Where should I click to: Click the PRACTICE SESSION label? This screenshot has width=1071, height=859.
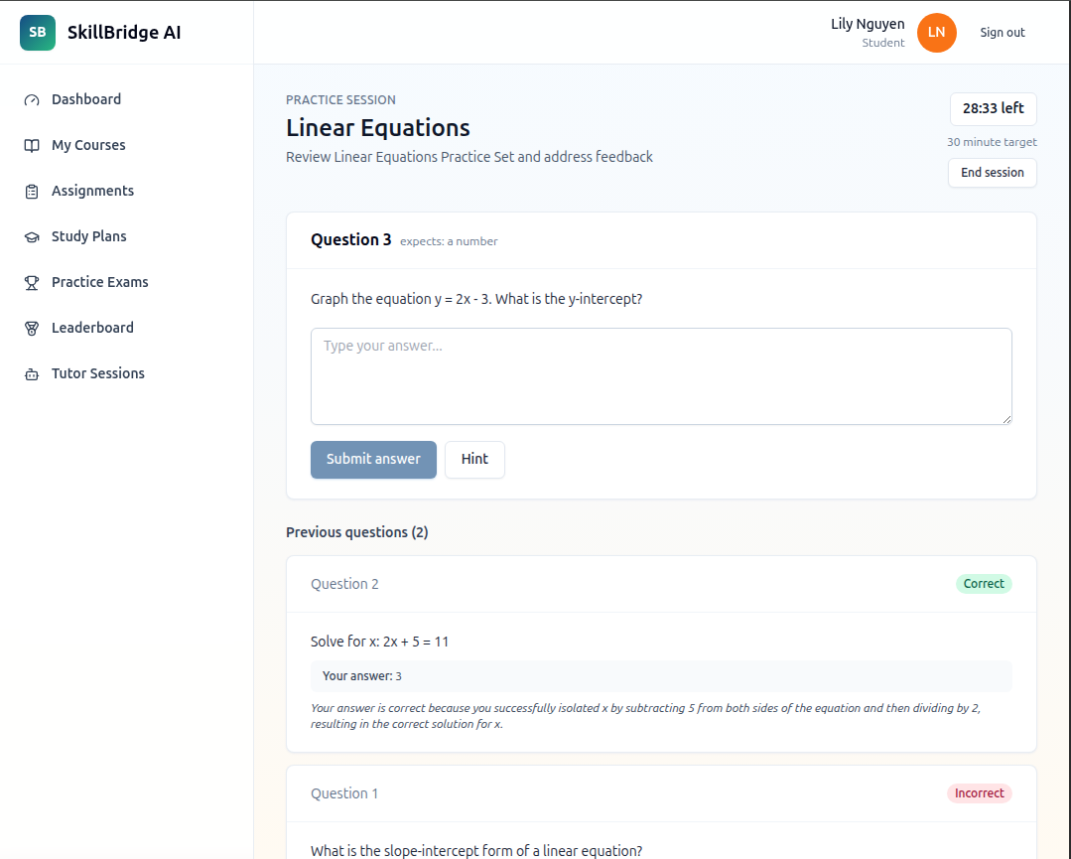click(340, 99)
